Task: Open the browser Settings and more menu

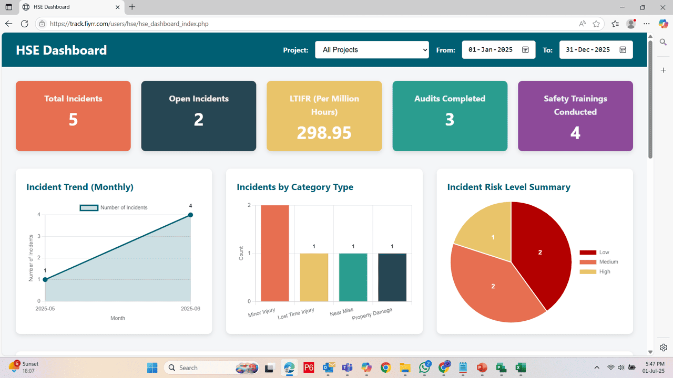Action: 647,24
